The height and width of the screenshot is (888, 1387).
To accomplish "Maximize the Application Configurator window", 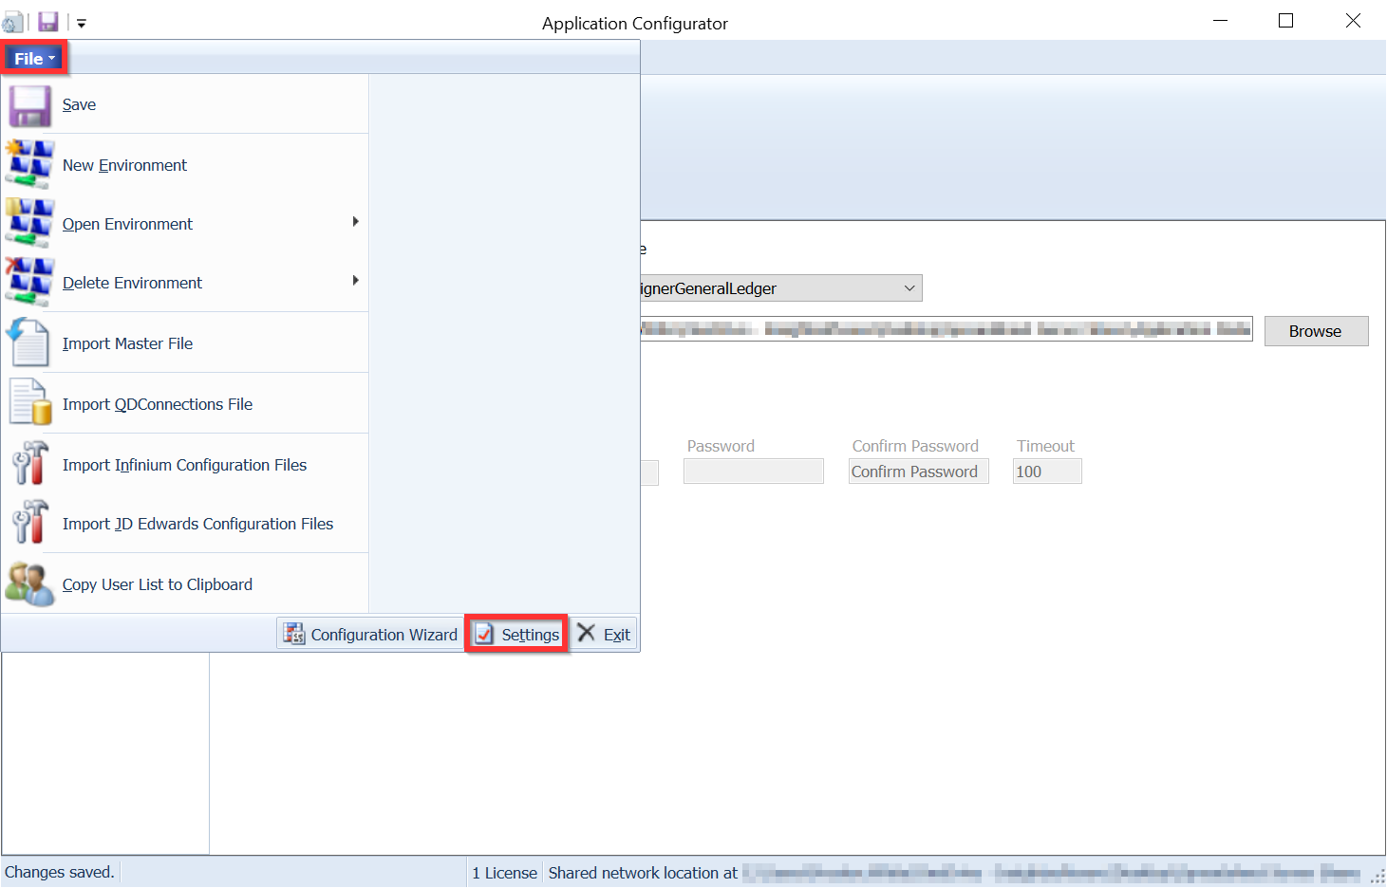I will click(1285, 21).
